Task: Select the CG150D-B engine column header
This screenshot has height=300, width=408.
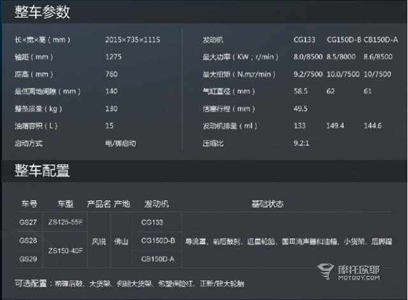Action: (x=344, y=39)
